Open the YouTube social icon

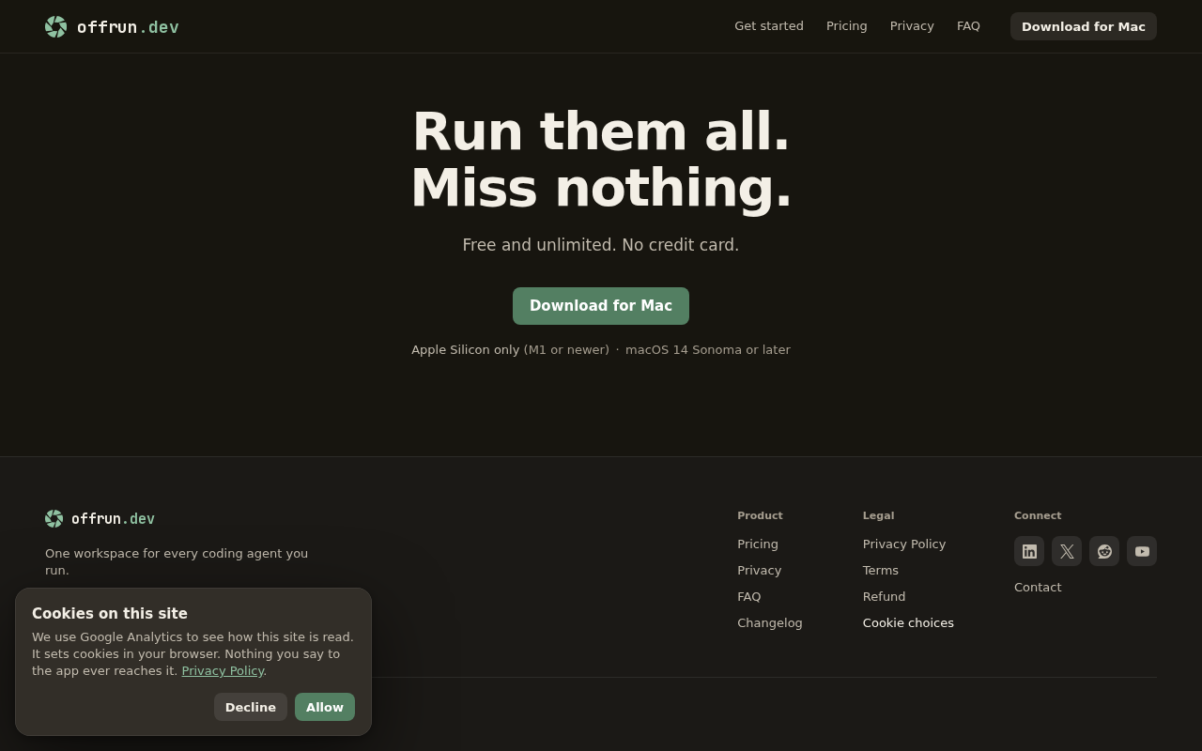tap(1142, 551)
